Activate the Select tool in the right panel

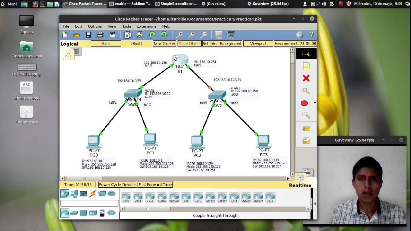point(306,54)
